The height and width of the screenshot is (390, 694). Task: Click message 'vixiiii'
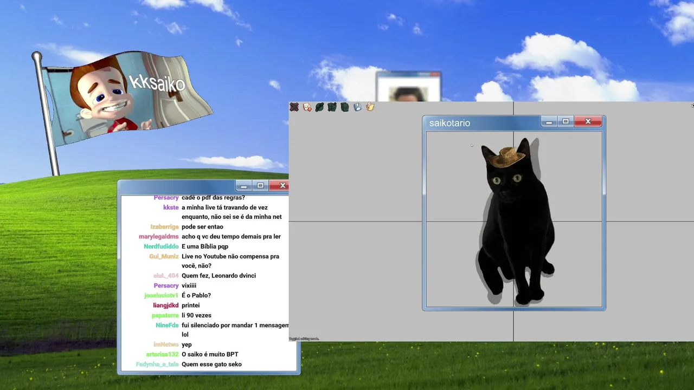[x=189, y=285]
